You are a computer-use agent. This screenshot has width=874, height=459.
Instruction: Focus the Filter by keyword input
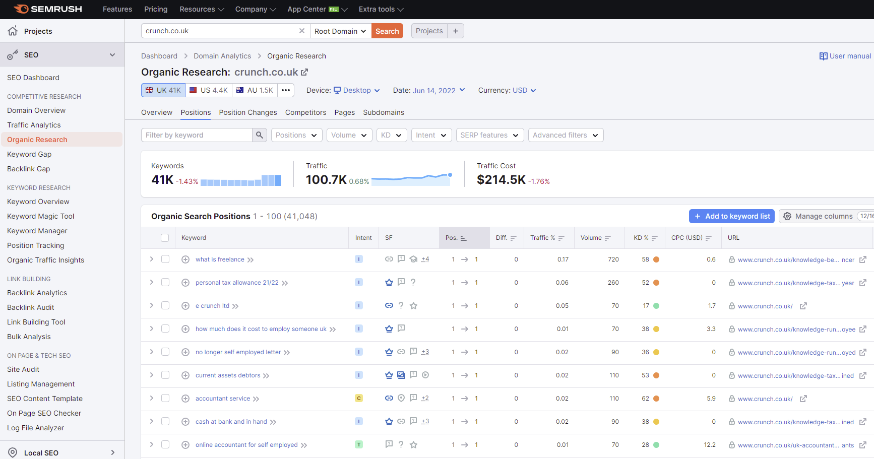pos(197,135)
